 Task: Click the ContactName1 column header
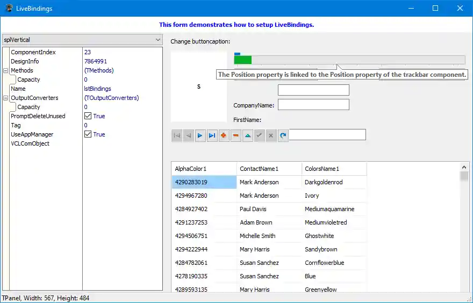[269, 169]
